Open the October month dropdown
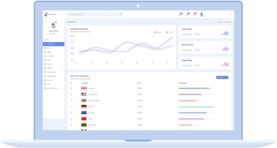The height and width of the screenshot is (148, 277). (222, 78)
